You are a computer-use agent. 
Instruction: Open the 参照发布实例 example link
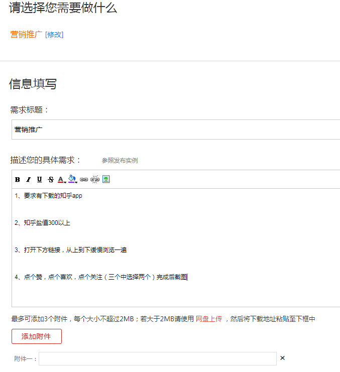coord(120,161)
